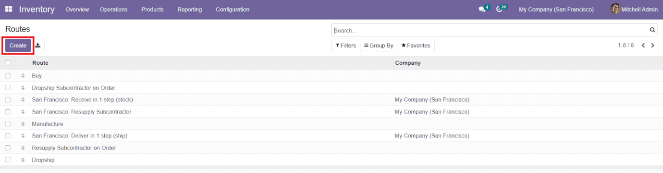The height and width of the screenshot is (173, 663).
Task: Click drag handle for Buy row
Action: click(x=23, y=76)
